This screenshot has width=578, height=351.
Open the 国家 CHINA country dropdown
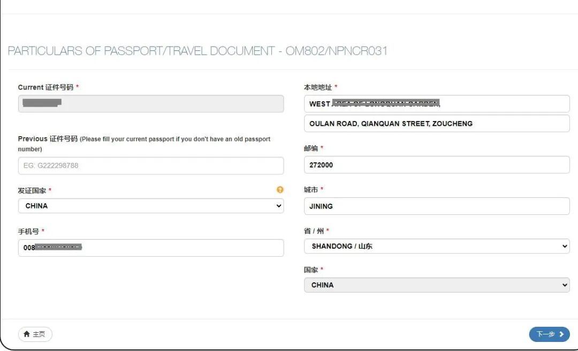pos(437,285)
